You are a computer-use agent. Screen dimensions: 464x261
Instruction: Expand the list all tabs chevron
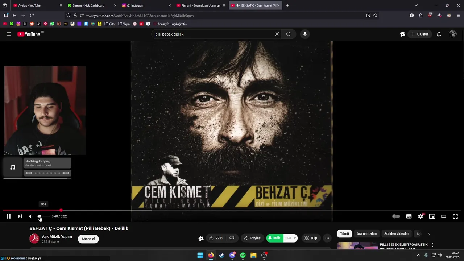pos(416,5)
